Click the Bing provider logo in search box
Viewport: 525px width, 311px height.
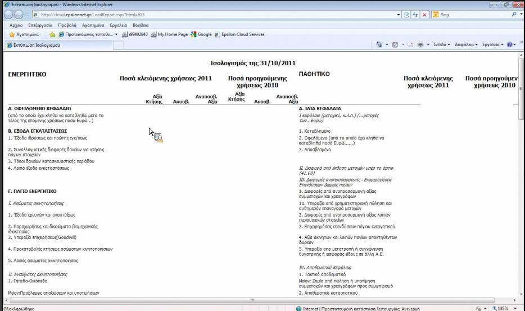pyautogui.click(x=436, y=15)
